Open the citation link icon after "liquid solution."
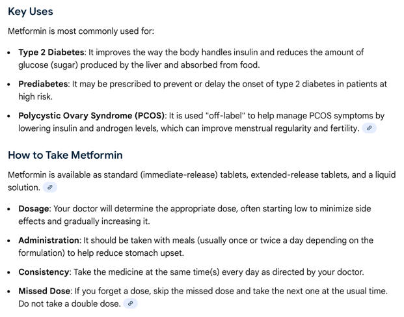Viewport: 404px width, 317px height. point(50,187)
